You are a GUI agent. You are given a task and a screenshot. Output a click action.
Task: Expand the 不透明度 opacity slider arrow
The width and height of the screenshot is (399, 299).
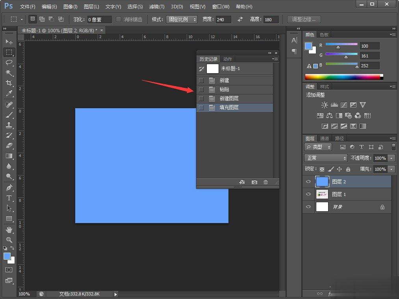[392, 158]
